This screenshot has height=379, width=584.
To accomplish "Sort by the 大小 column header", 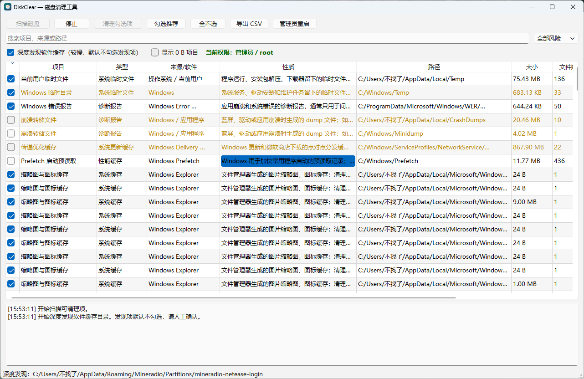I will pyautogui.click(x=532, y=67).
